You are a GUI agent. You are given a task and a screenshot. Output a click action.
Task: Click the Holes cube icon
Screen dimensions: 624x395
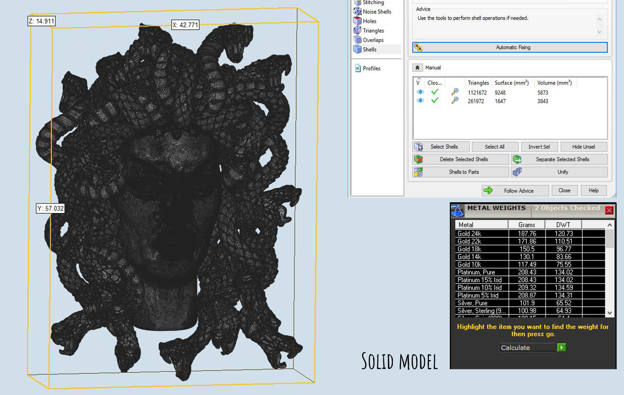(x=357, y=21)
